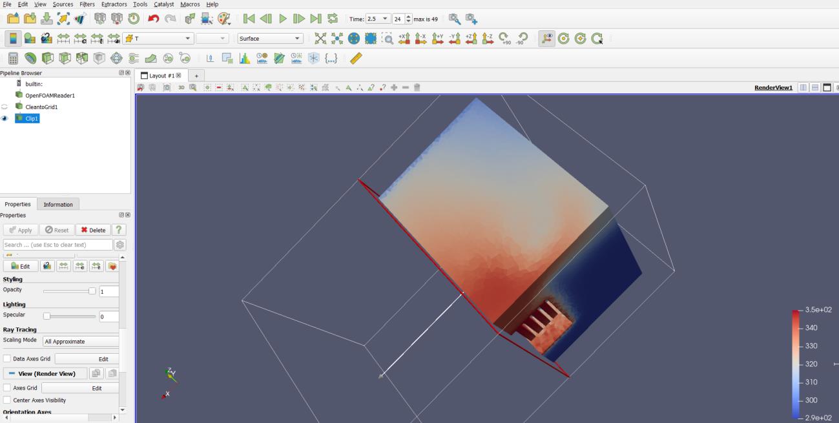Click the Undo red arrow icon
This screenshot has width=839, height=423.
coord(154,19)
